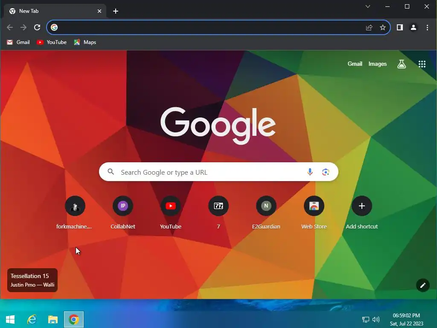The height and width of the screenshot is (328, 437).
Task: Open the side panel icon
Action: tap(399, 27)
